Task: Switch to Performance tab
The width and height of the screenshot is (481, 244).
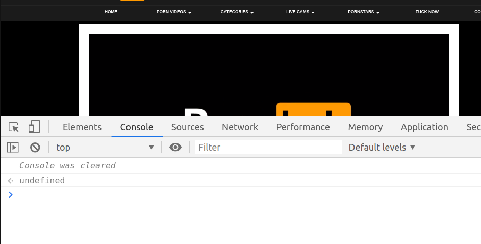Action: [303, 127]
